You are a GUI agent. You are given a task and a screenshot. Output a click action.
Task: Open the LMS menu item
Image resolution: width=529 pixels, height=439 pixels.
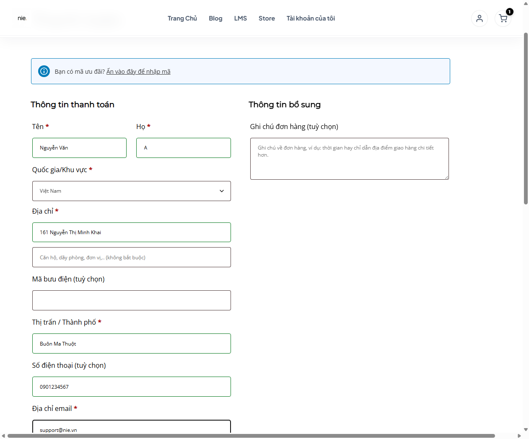pyautogui.click(x=241, y=18)
